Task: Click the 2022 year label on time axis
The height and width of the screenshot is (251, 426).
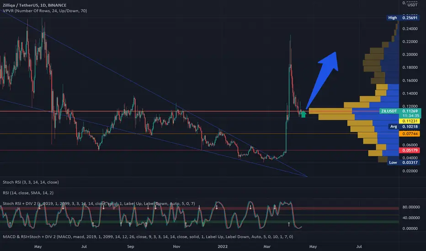Action: (223, 246)
